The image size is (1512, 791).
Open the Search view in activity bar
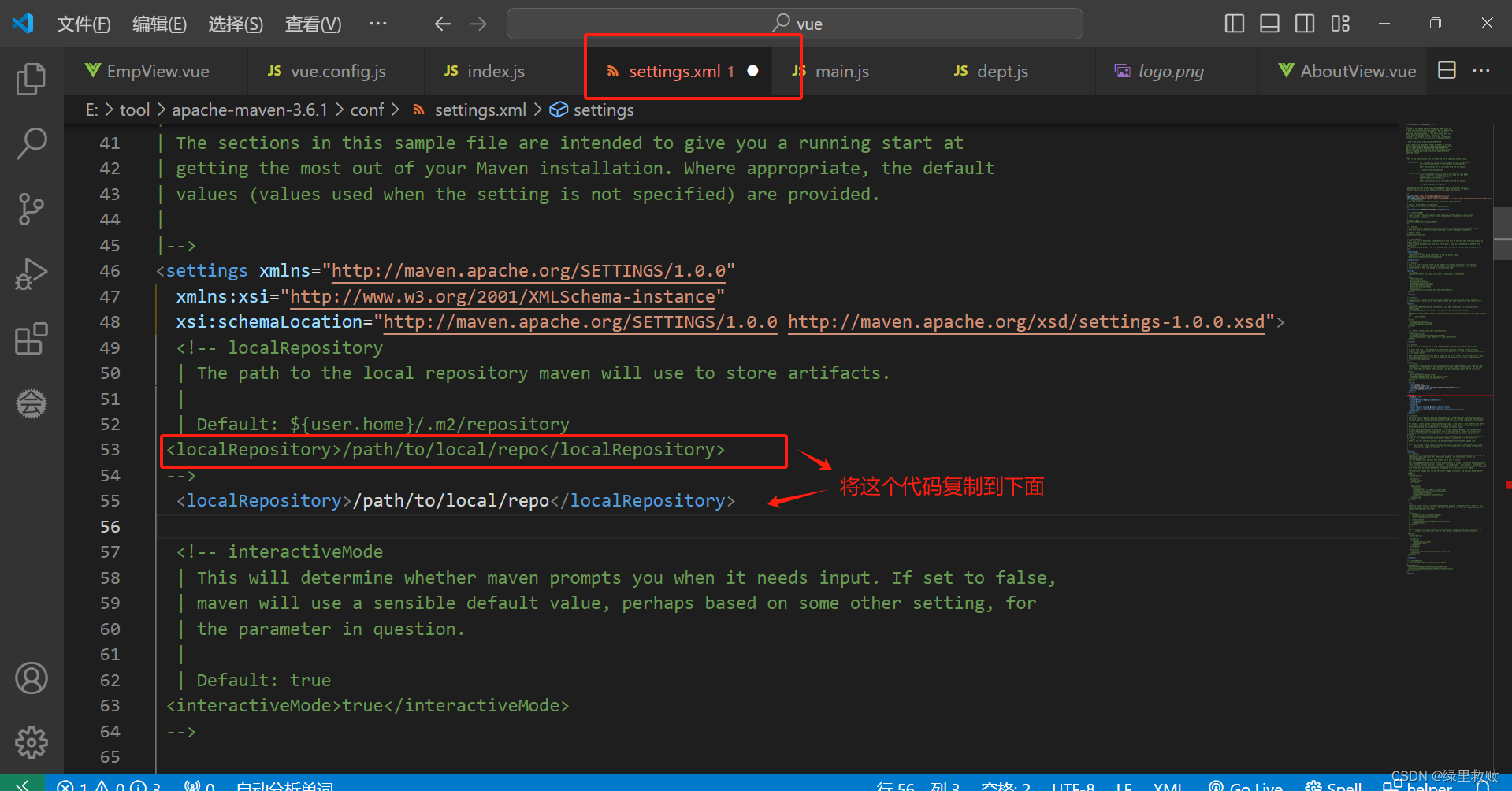click(31, 143)
